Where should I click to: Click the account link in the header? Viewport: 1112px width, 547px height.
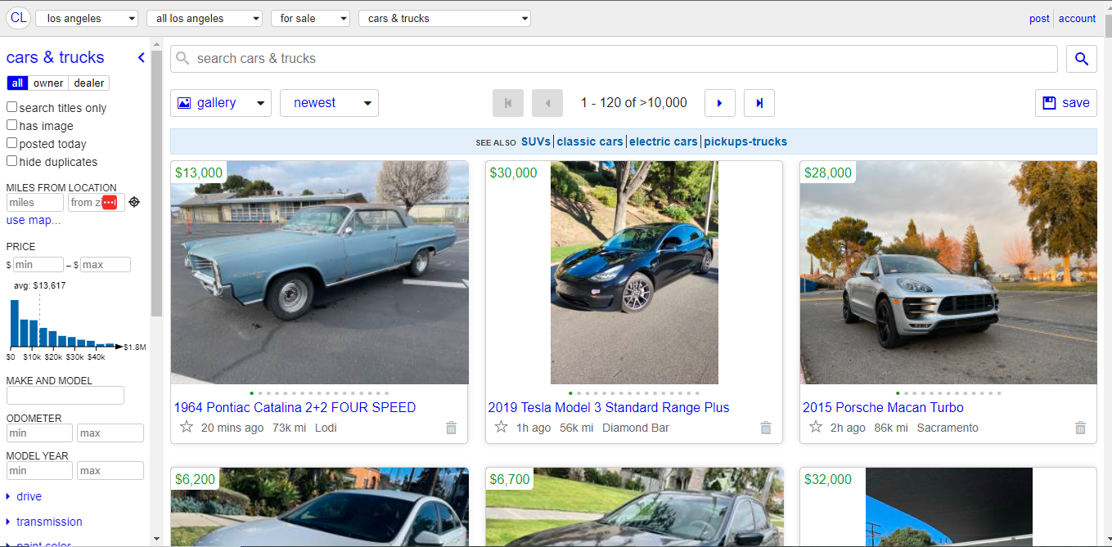(x=1077, y=18)
